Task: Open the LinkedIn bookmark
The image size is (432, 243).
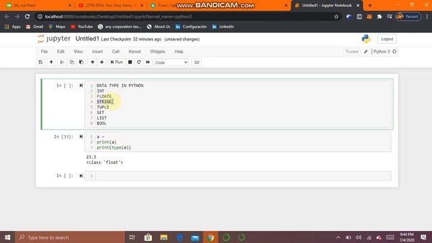Action: 223,27
